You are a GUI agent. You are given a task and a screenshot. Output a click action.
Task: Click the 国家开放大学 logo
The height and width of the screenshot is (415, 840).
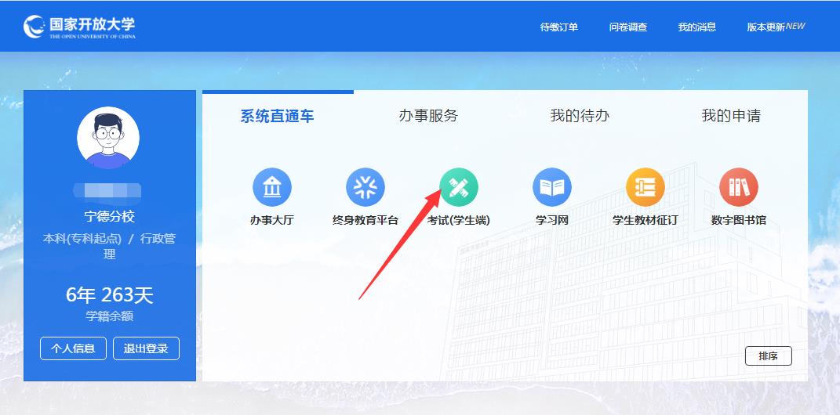(79, 26)
